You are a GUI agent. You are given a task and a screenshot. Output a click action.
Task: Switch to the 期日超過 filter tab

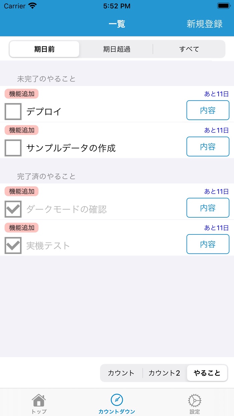click(117, 49)
